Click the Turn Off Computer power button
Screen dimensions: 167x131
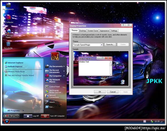45,116
